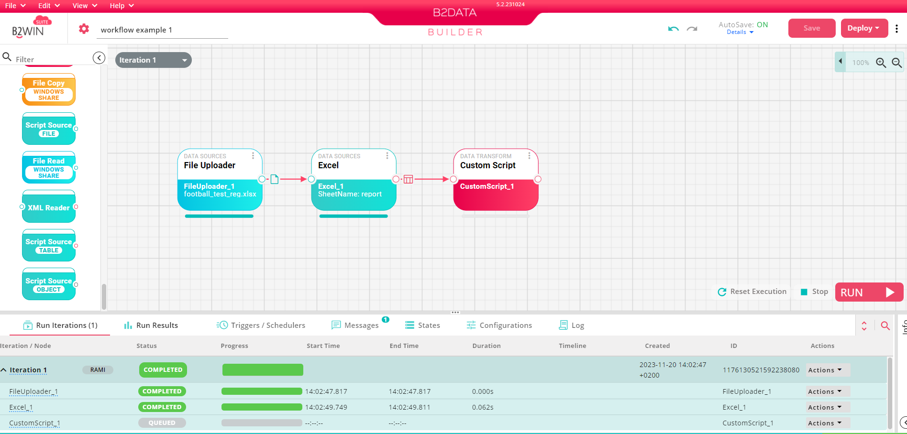The width and height of the screenshot is (907, 434).
Task: Click the redo arrow icon
Action: (x=692, y=29)
